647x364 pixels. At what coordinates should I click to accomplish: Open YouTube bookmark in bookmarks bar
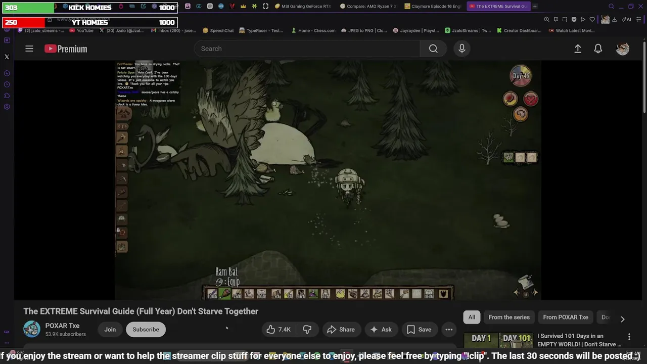pos(81,30)
